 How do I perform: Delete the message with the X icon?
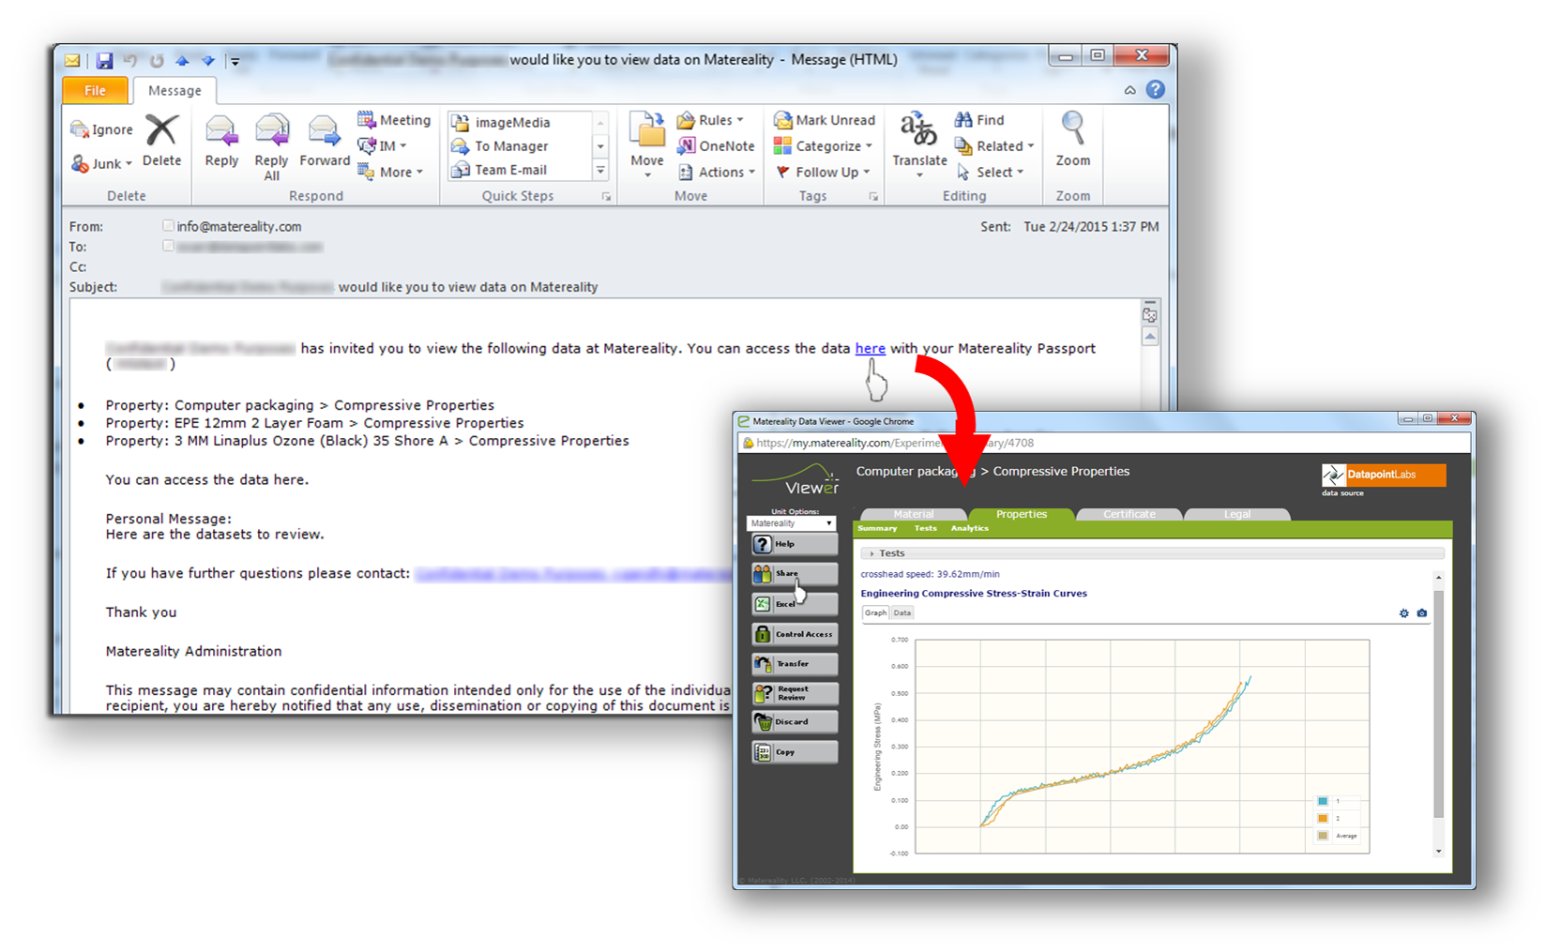(x=161, y=131)
